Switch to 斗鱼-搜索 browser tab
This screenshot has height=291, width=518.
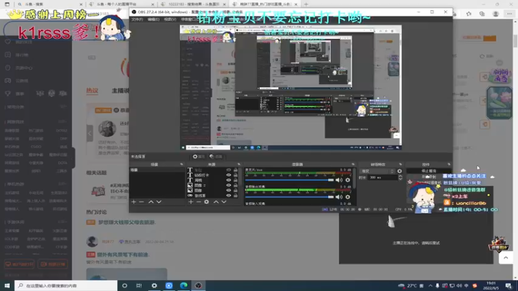click(x=49, y=5)
